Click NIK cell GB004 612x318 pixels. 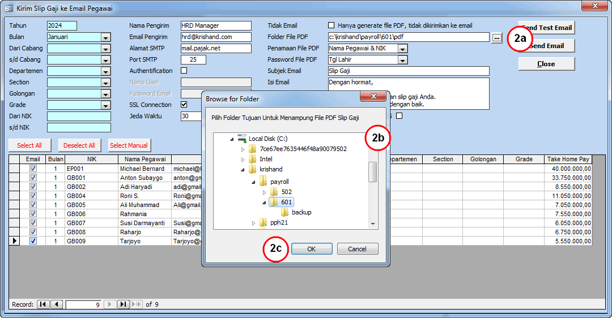point(91,196)
